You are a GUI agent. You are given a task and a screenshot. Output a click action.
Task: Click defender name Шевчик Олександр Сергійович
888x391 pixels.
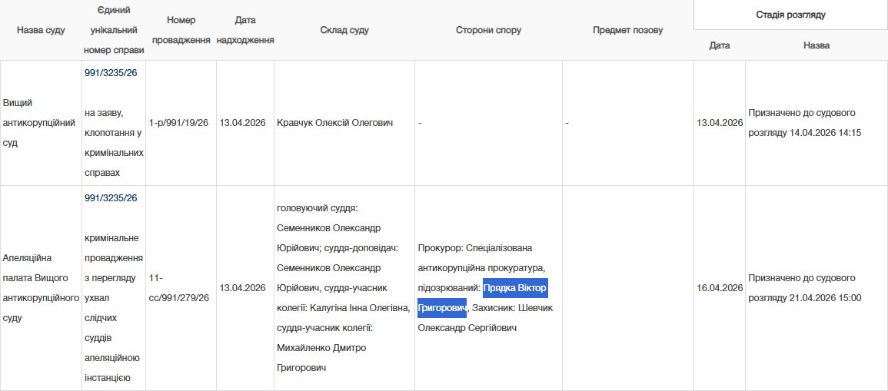coord(485,318)
